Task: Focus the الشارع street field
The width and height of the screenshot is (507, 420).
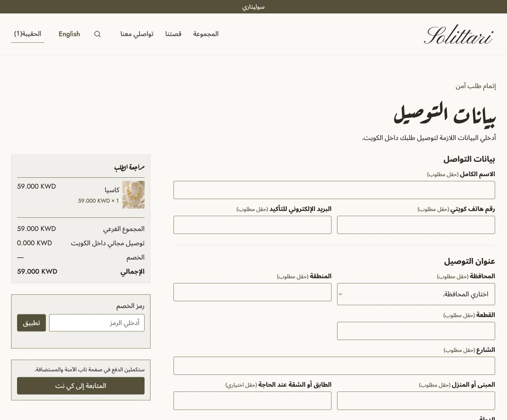Action: tap(334, 366)
